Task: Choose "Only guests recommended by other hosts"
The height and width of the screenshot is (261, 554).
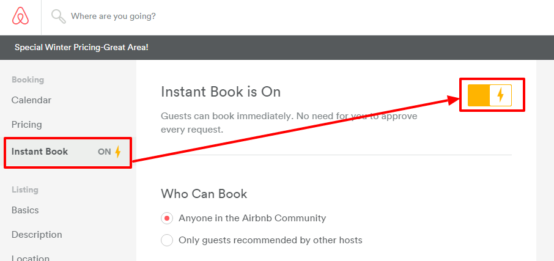Action: (167, 240)
